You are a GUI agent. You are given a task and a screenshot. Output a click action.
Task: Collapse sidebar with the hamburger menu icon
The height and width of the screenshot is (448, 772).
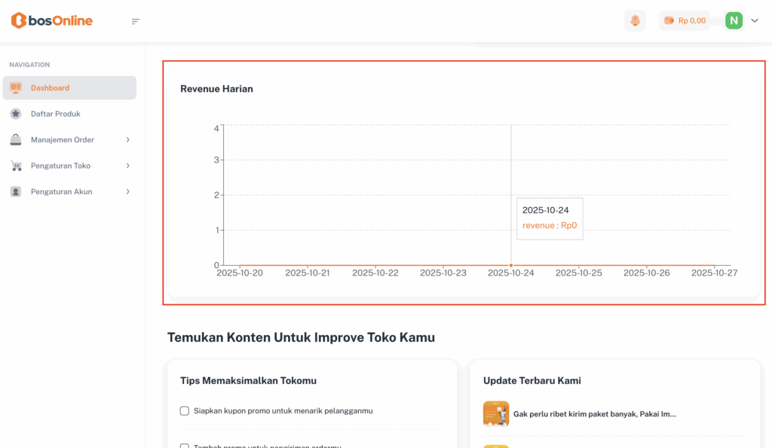[136, 21]
